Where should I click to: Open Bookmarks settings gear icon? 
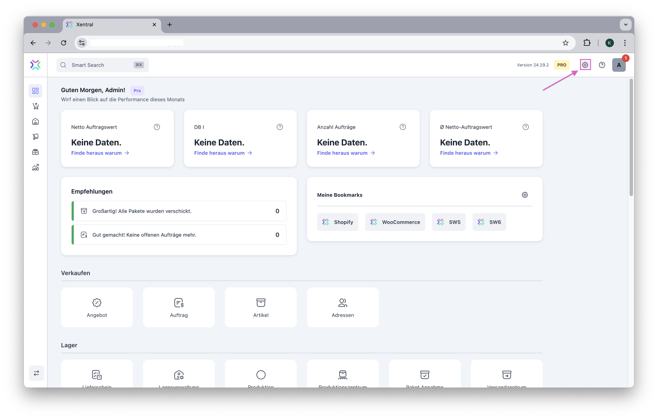point(525,195)
